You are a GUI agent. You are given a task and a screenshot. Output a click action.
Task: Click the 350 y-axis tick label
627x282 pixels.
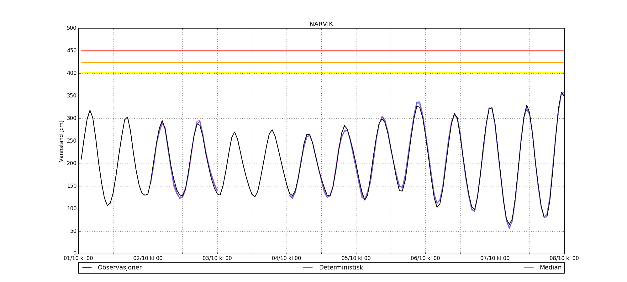pyautogui.click(x=71, y=96)
